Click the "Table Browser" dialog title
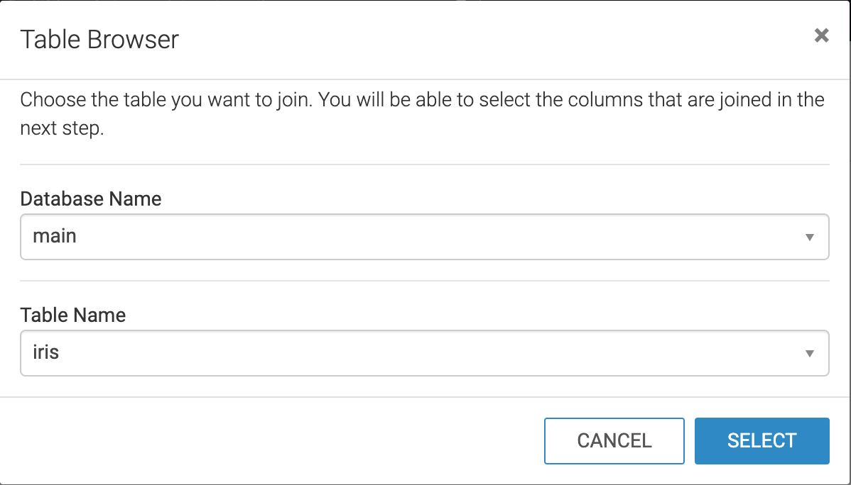The width and height of the screenshot is (851, 485). [x=99, y=39]
